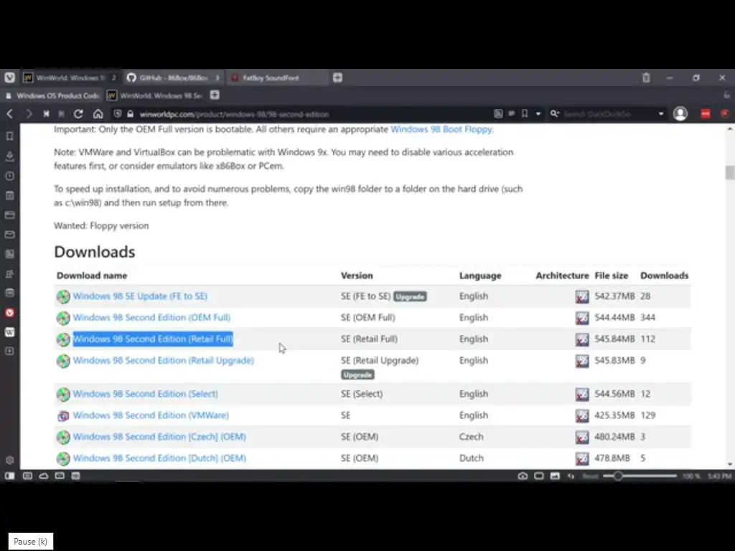Open Windows 98 Boot Floppy link

[441, 129]
